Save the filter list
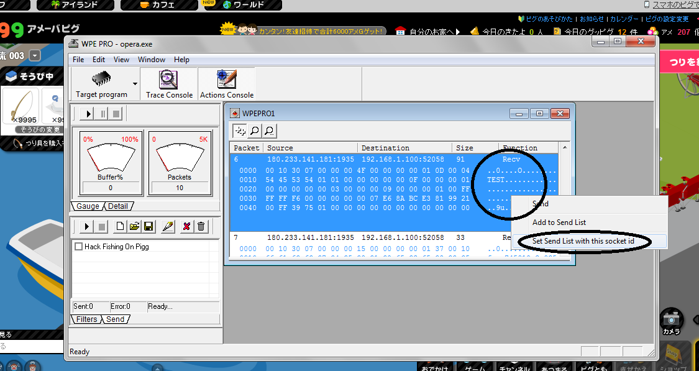 click(x=148, y=227)
